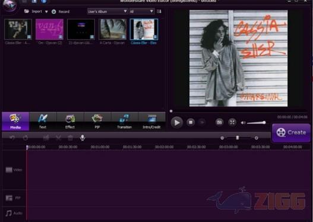Click the preview progress bar handle
Viewport: 313px width, 222px height.
click(x=171, y=111)
